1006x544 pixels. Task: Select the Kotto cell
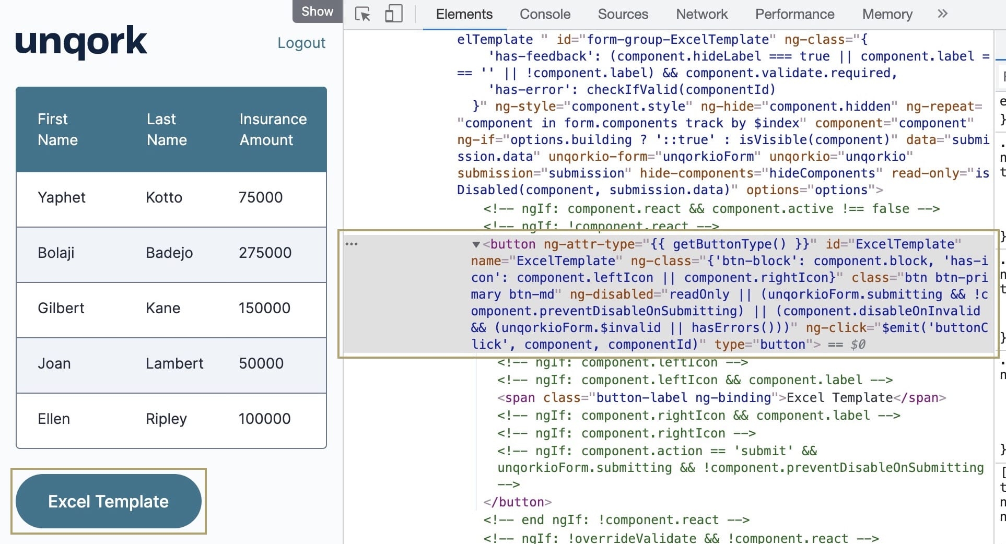[x=164, y=197]
